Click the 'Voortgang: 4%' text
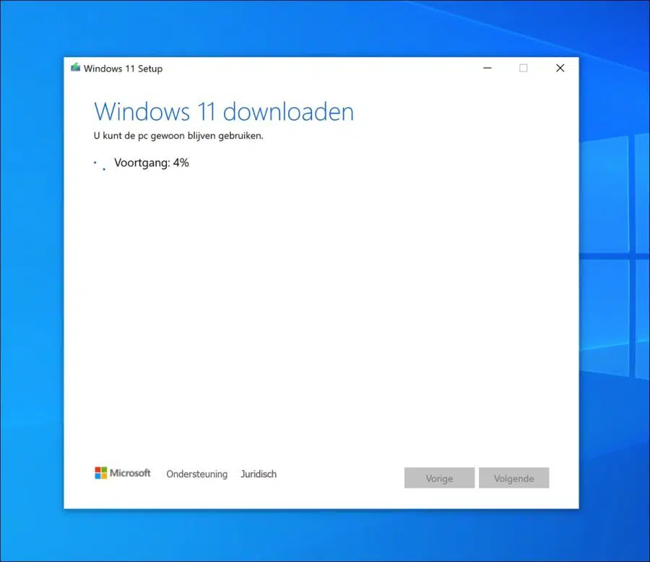The image size is (650, 562). click(x=152, y=163)
